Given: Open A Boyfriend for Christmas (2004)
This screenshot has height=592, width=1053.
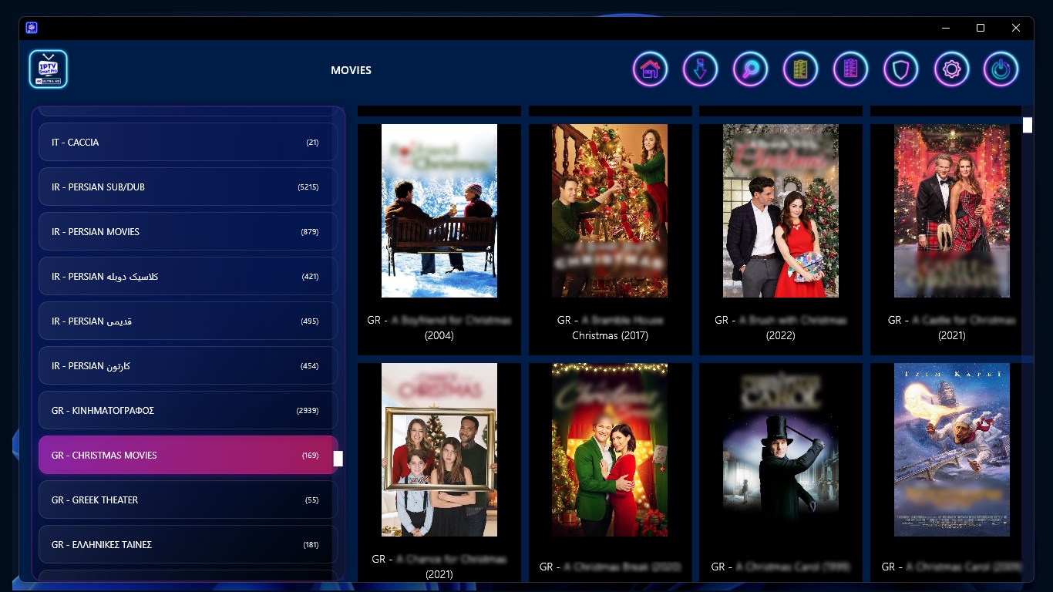Looking at the screenshot, I should pyautogui.click(x=439, y=210).
